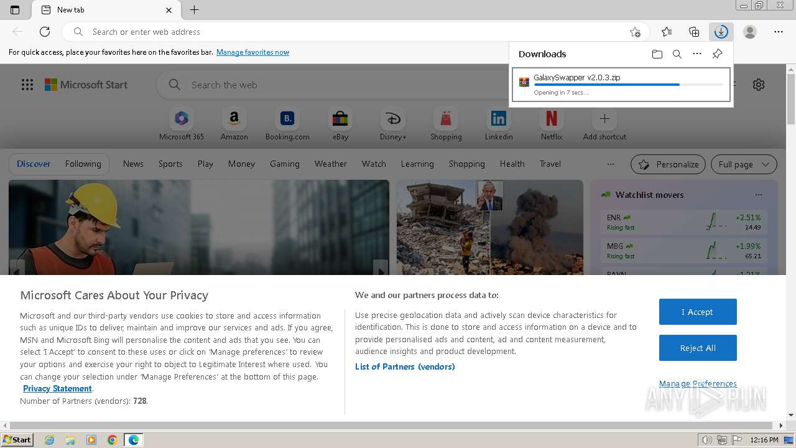Open the News category
Viewport: 796px width, 448px height.
(133, 164)
